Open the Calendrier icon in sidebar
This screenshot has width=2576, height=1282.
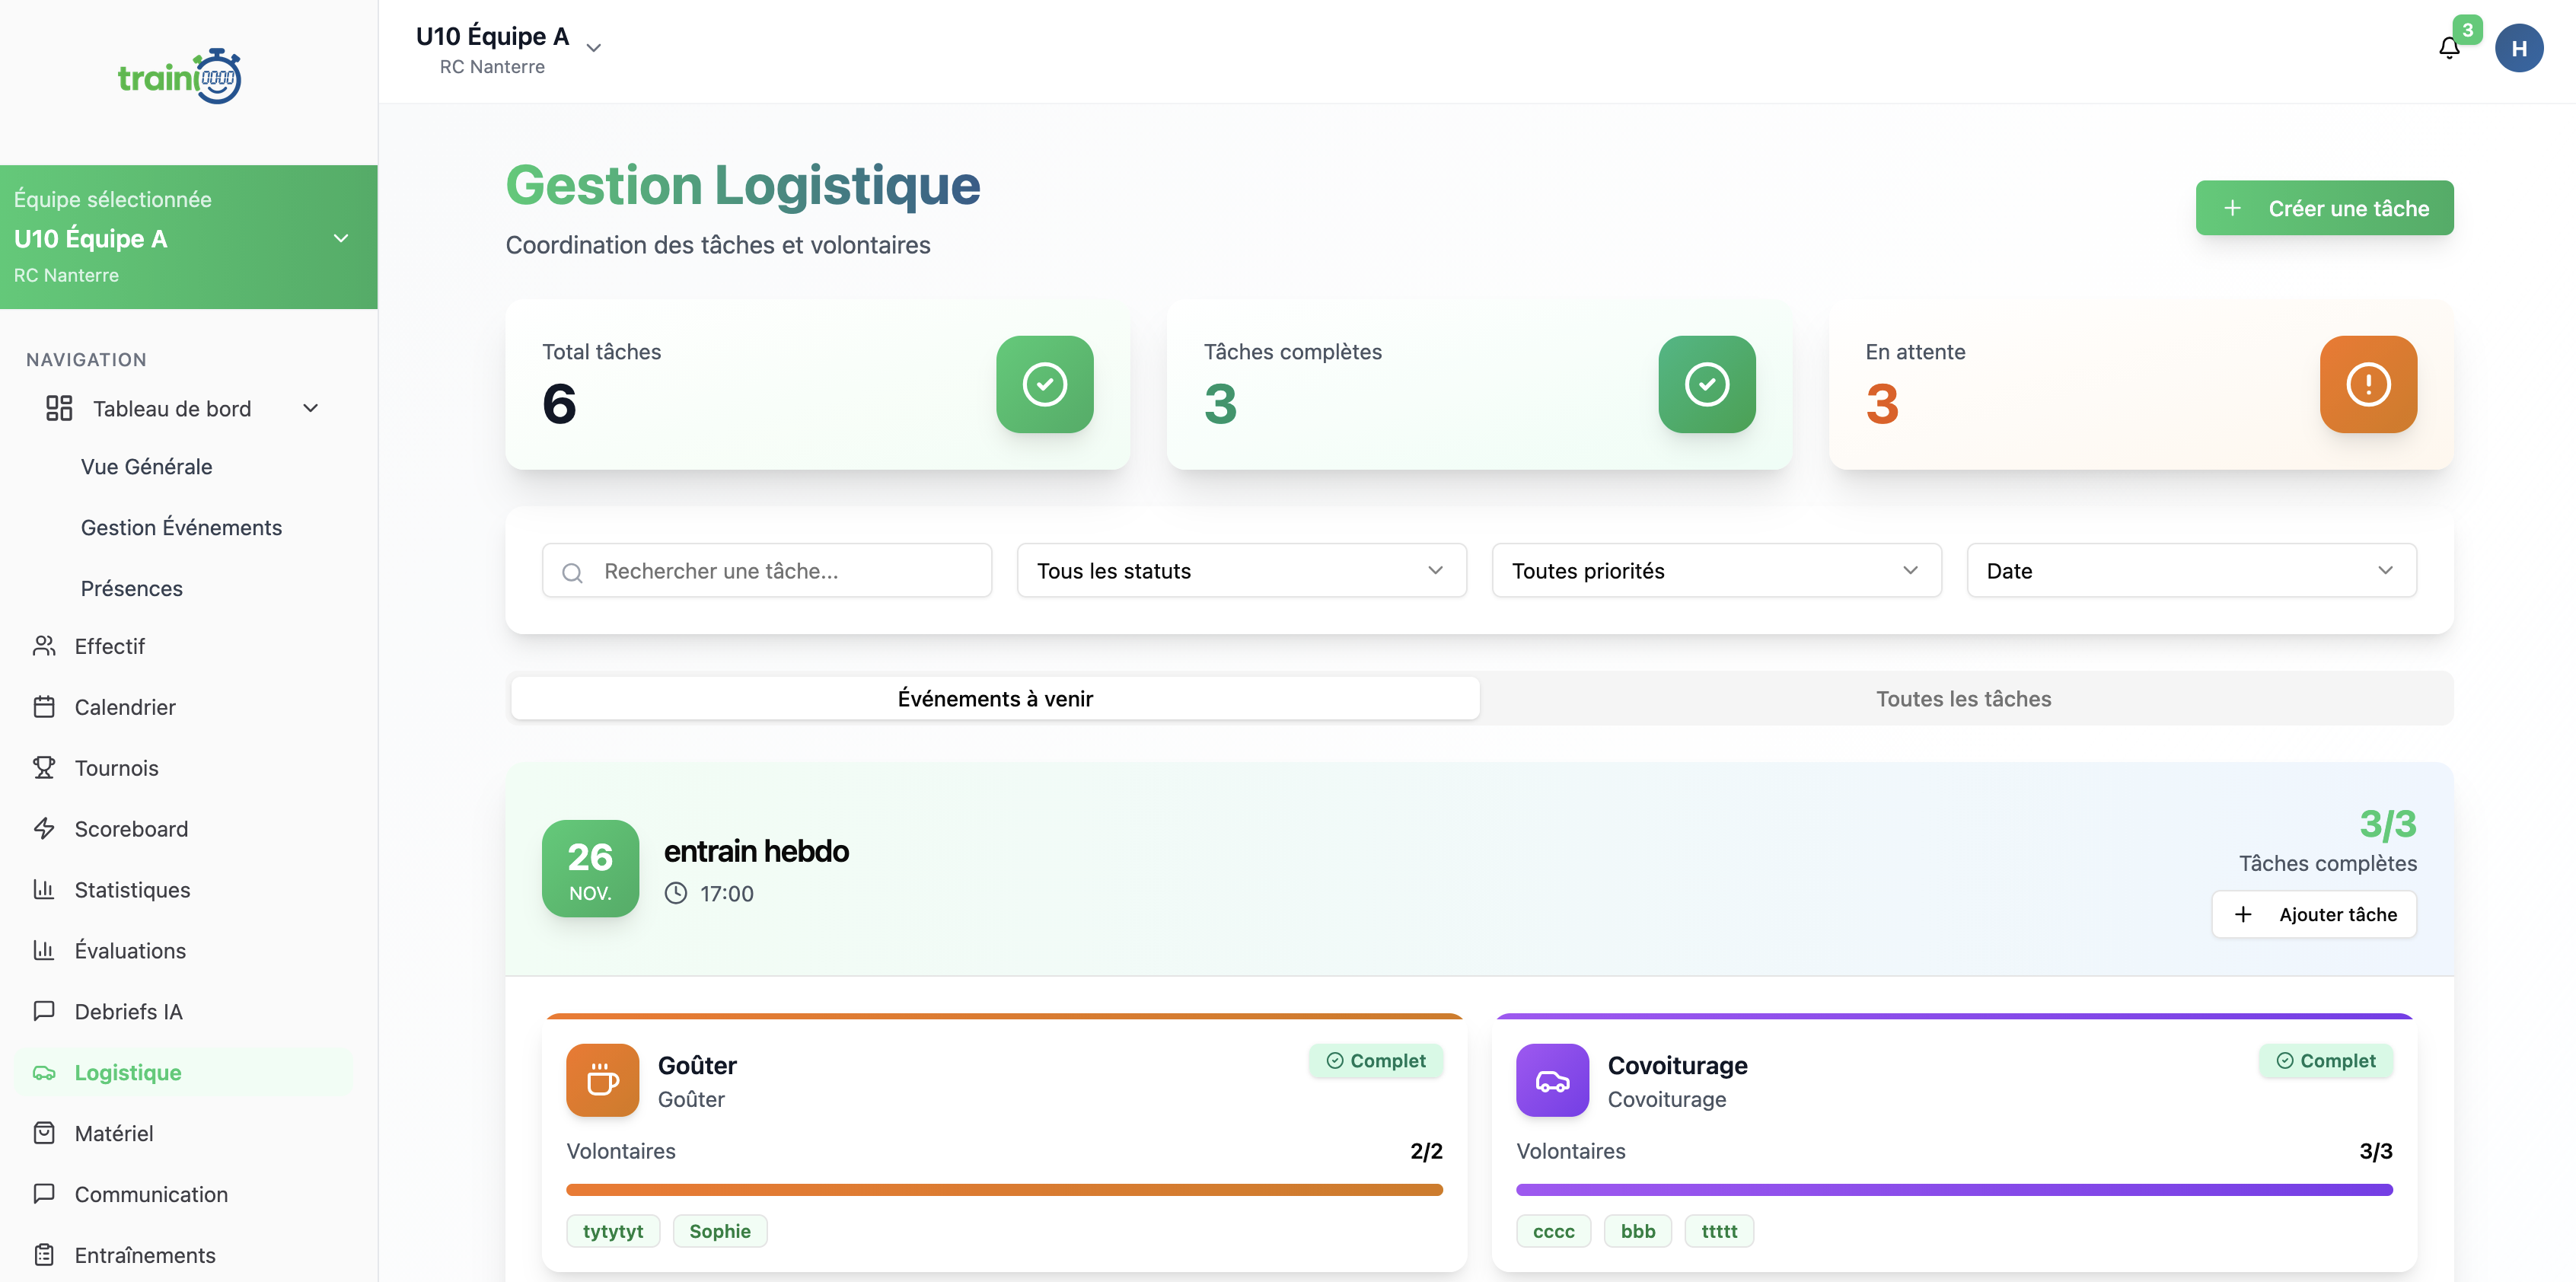[x=44, y=706]
